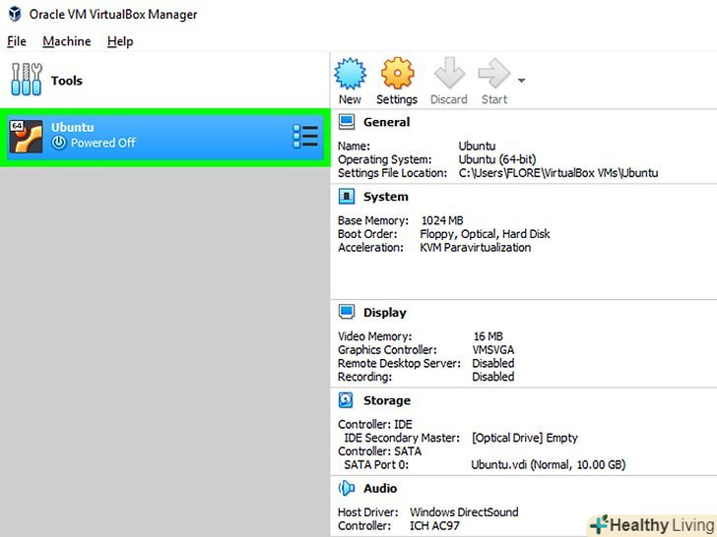Click the General section monitor icon
This screenshot has height=537, width=717.
pyautogui.click(x=347, y=122)
